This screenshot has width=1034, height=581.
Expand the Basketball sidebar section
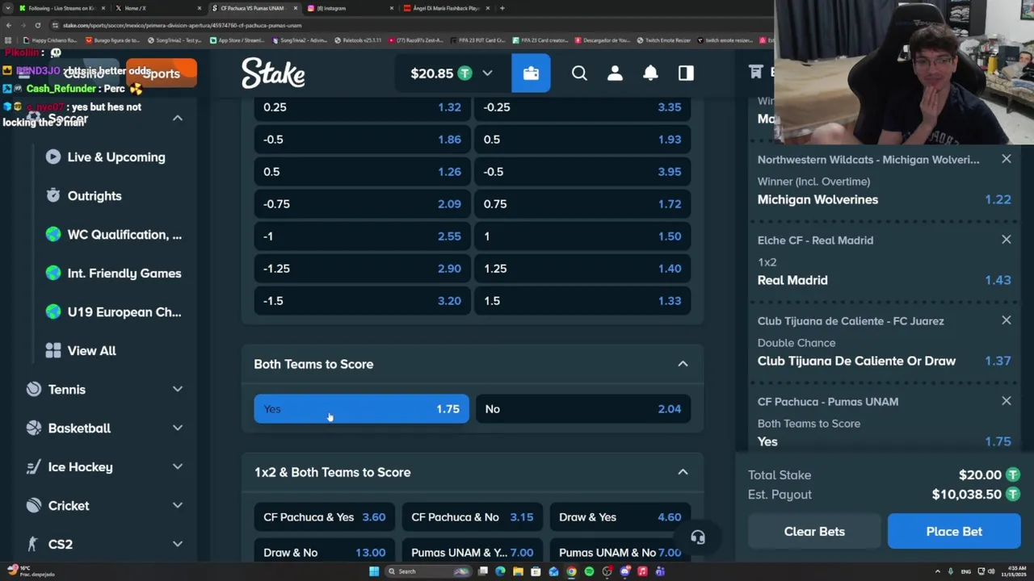(x=178, y=428)
